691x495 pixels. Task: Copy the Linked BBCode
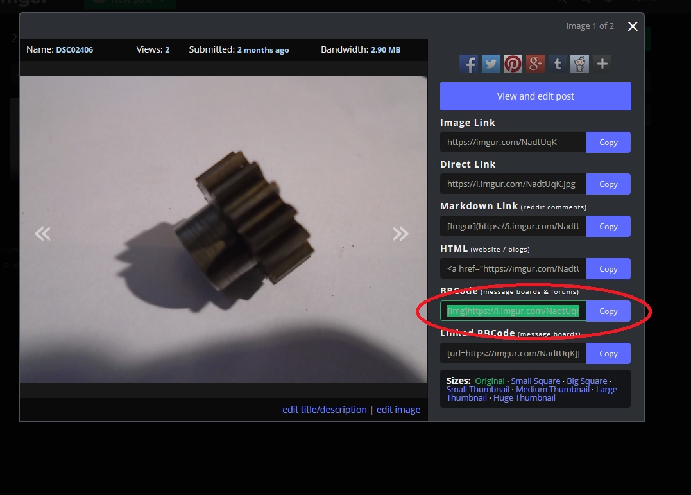[608, 353]
